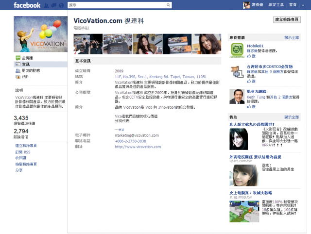This screenshot has width=311, height=234.
Task: Open 尋友工具 in top bar
Action: click(x=276, y=5)
